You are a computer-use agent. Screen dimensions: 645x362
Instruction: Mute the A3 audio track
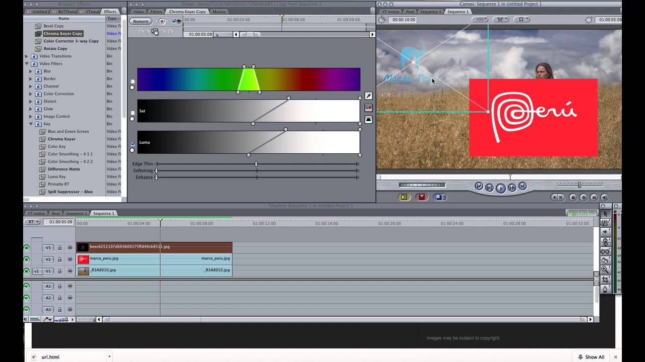(x=27, y=310)
